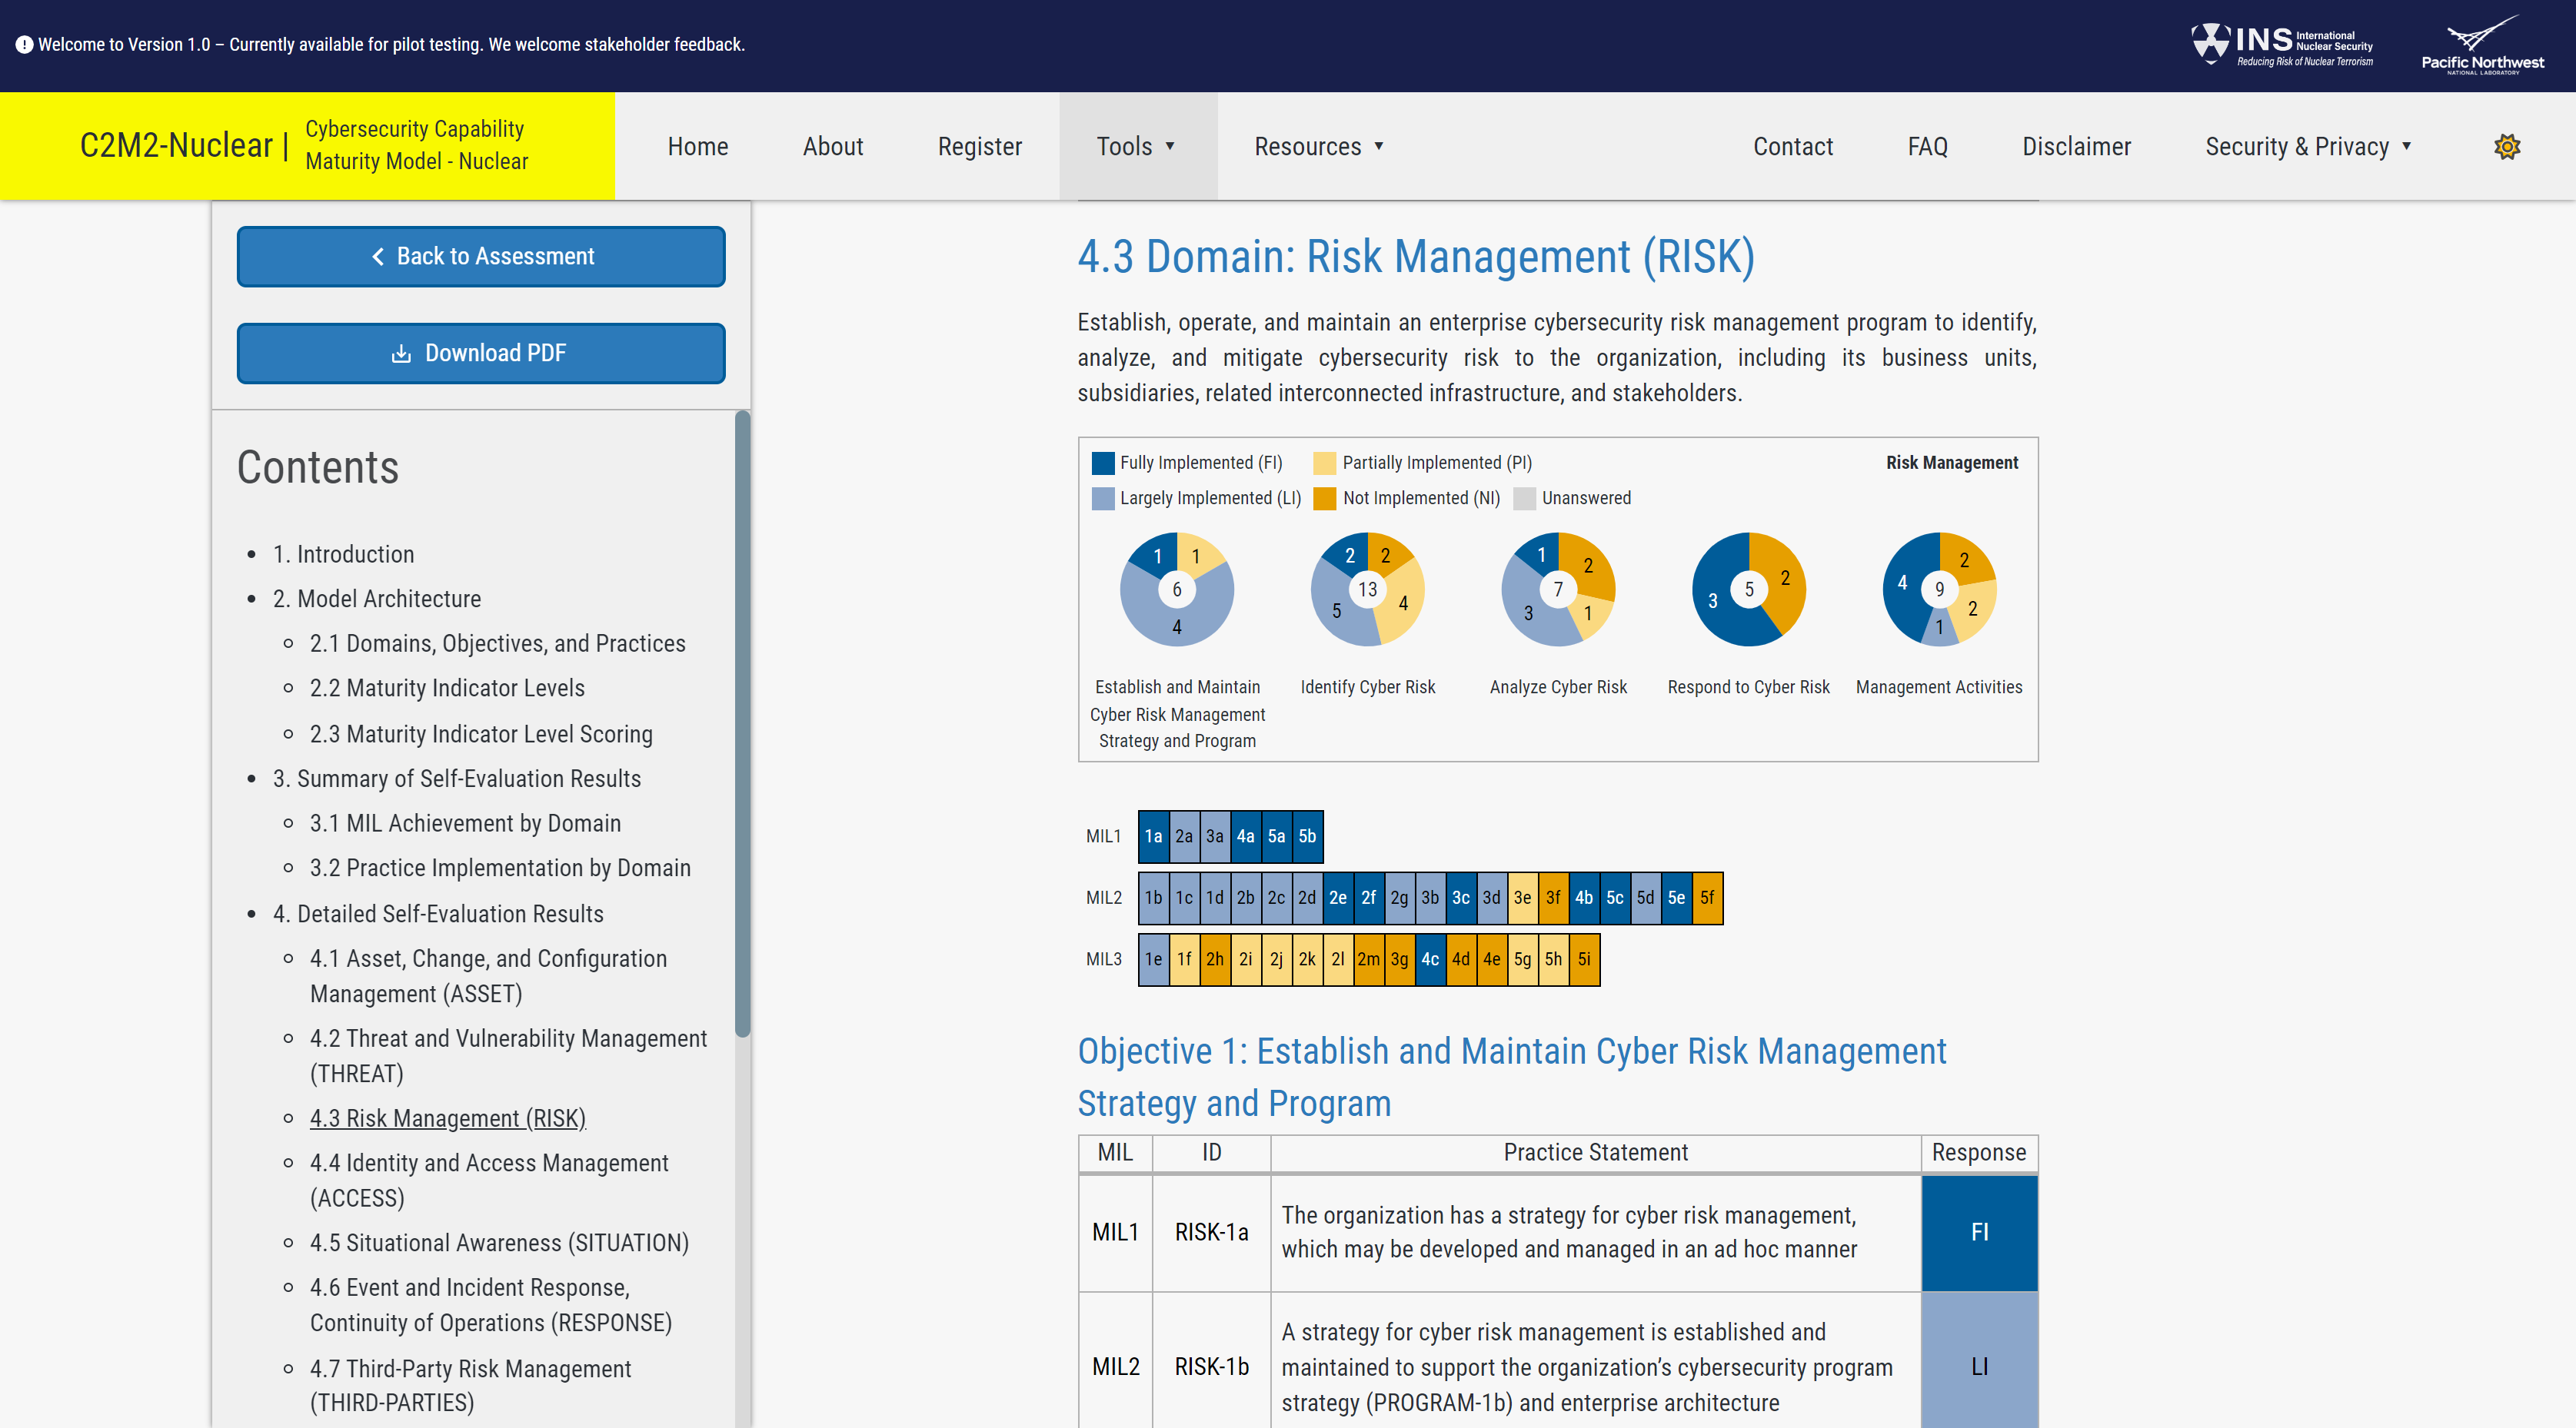
Task: Click the Download PDF button
Action: pyautogui.click(x=481, y=353)
